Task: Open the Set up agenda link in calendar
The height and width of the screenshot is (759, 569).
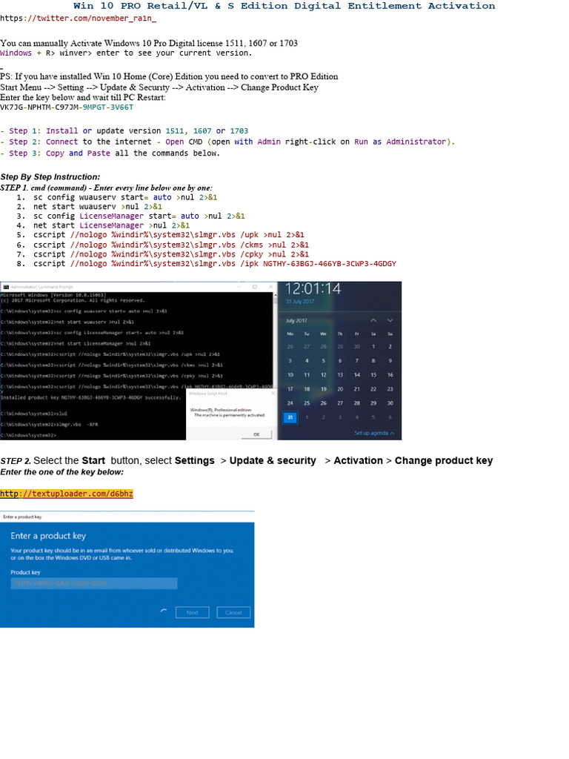Action: [374, 433]
